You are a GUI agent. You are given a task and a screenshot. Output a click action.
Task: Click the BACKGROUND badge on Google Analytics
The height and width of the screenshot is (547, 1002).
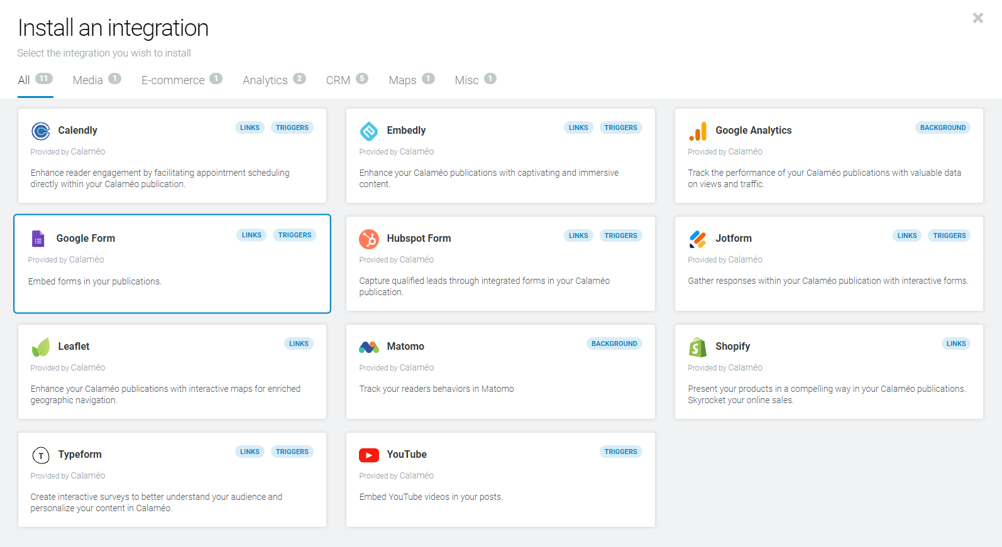(x=943, y=127)
